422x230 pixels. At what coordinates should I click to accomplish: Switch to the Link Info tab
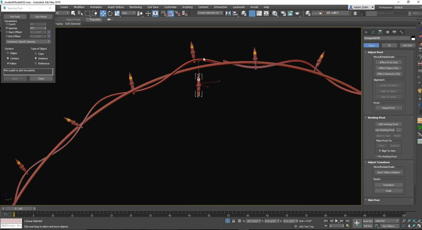[407, 45]
